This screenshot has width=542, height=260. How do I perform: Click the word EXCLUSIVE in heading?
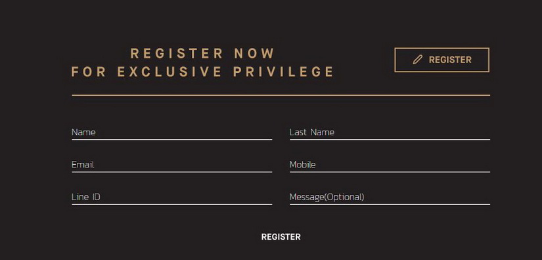169,72
